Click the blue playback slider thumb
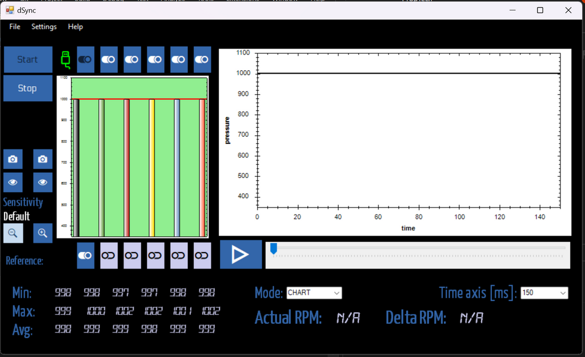585x357 pixels. pyautogui.click(x=274, y=249)
